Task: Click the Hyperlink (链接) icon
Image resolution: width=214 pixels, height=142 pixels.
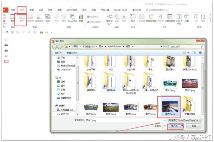Action: [117, 18]
